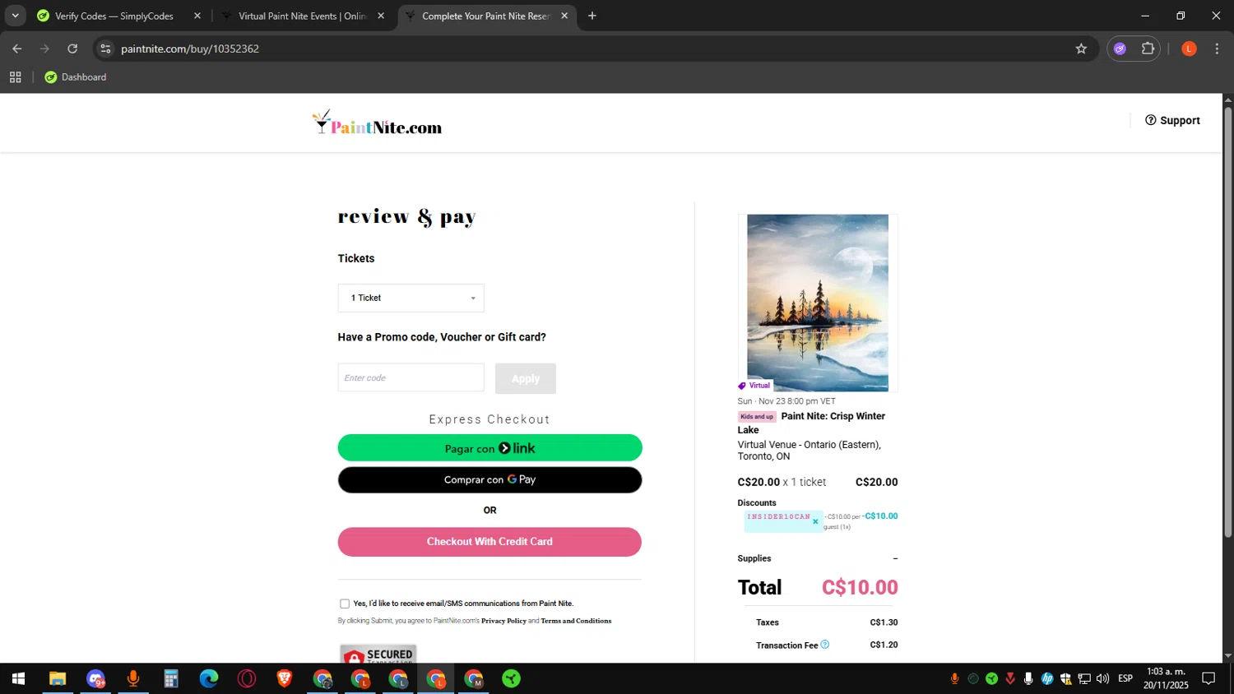Click the Secured Transaction badge

tap(378, 655)
